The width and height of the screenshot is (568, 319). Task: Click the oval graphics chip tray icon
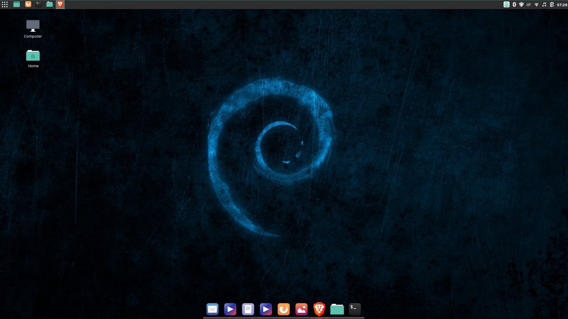pos(529,4)
